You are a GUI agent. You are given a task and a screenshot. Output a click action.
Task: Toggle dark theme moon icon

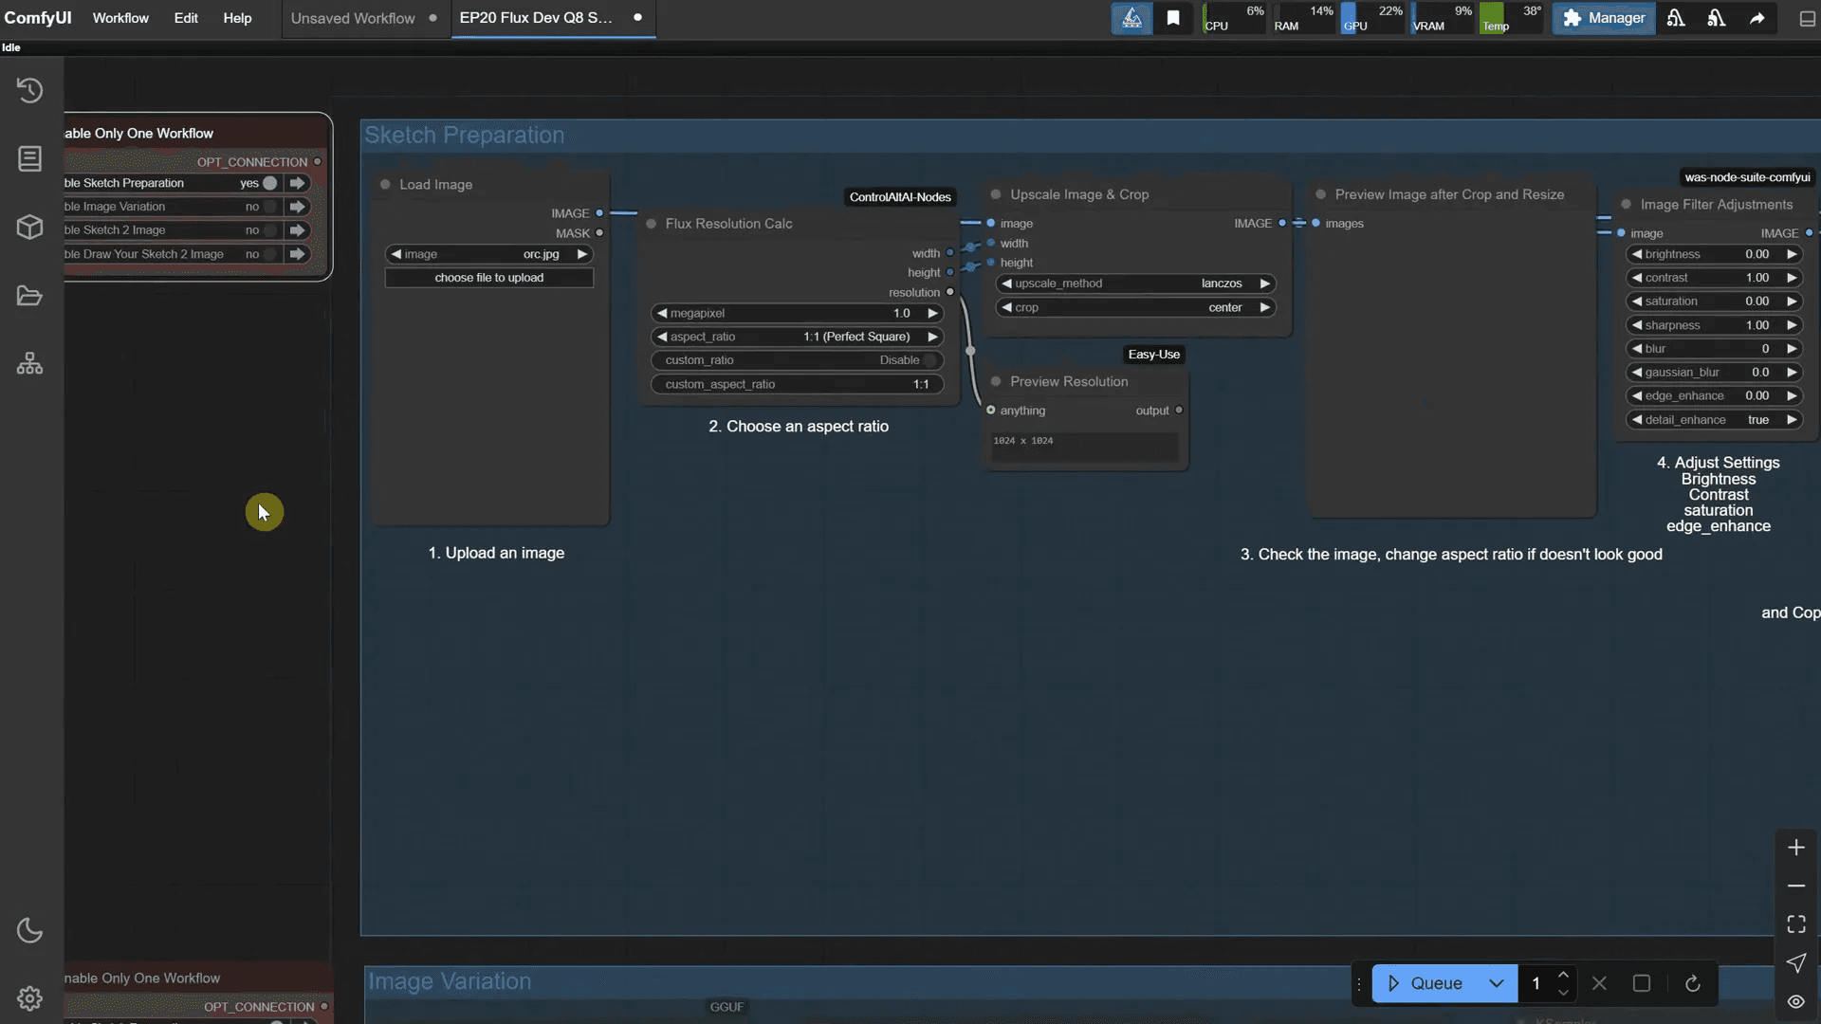click(x=30, y=930)
